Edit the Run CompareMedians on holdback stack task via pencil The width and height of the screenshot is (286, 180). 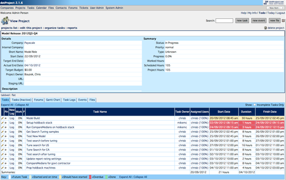[x=2, y=127]
